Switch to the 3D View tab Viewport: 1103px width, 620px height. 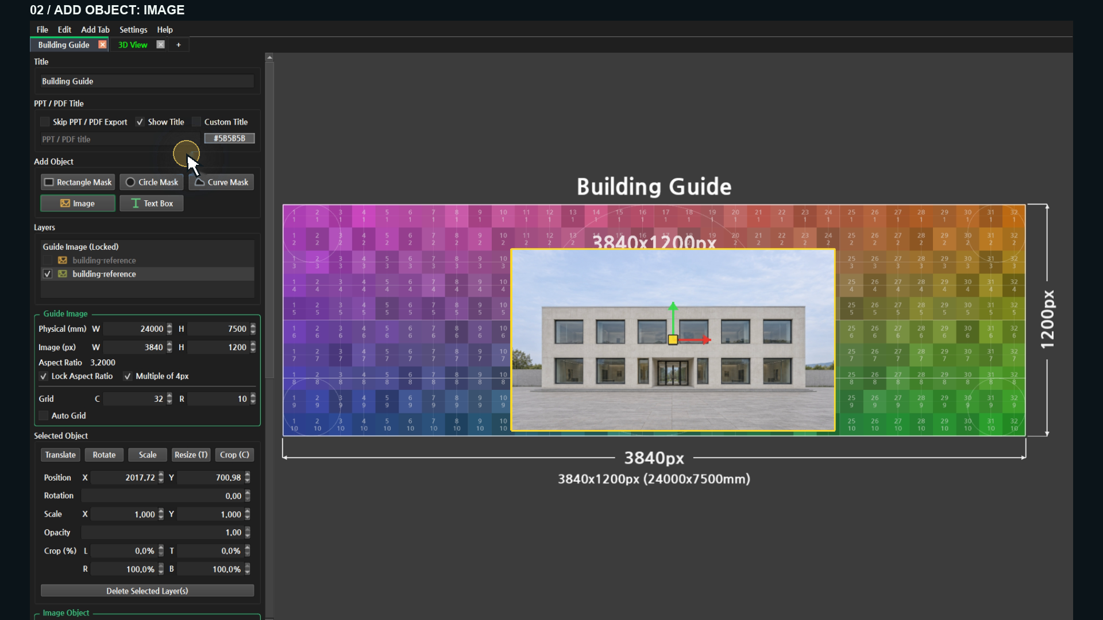tap(133, 45)
